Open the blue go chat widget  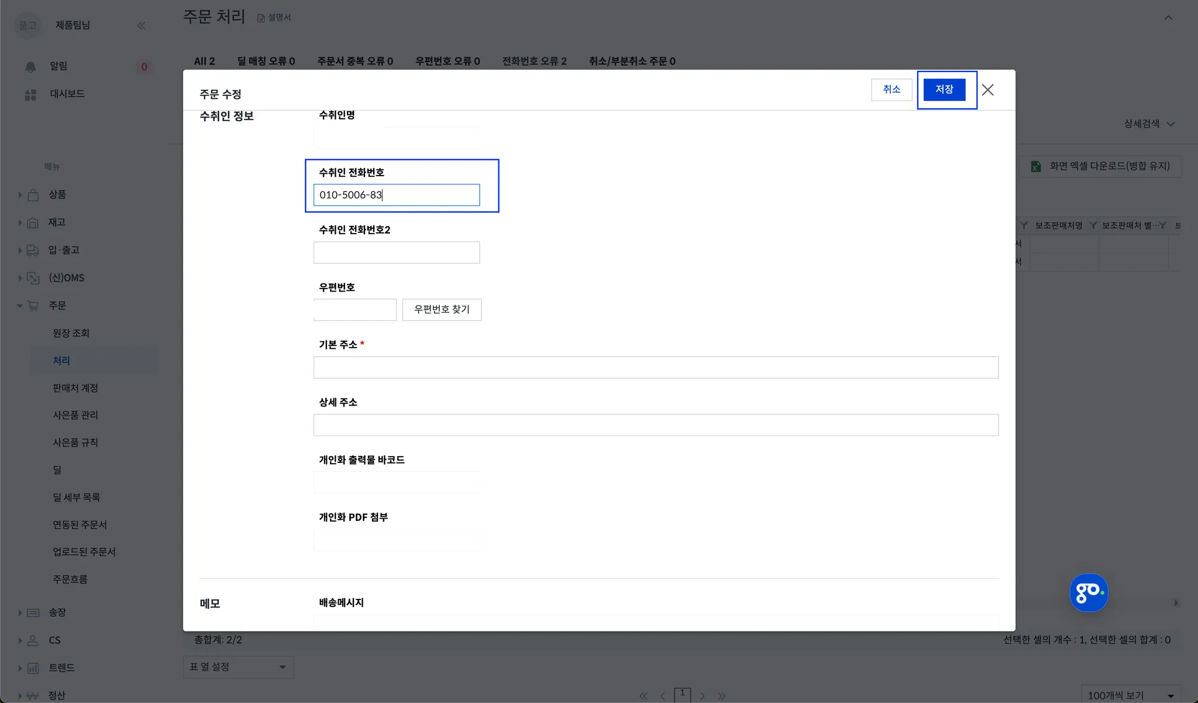pyautogui.click(x=1088, y=592)
